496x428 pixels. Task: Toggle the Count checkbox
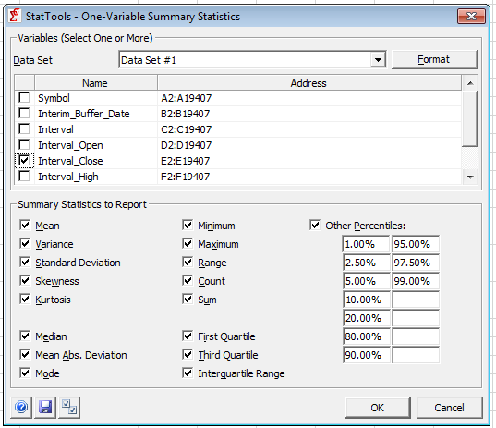click(188, 280)
